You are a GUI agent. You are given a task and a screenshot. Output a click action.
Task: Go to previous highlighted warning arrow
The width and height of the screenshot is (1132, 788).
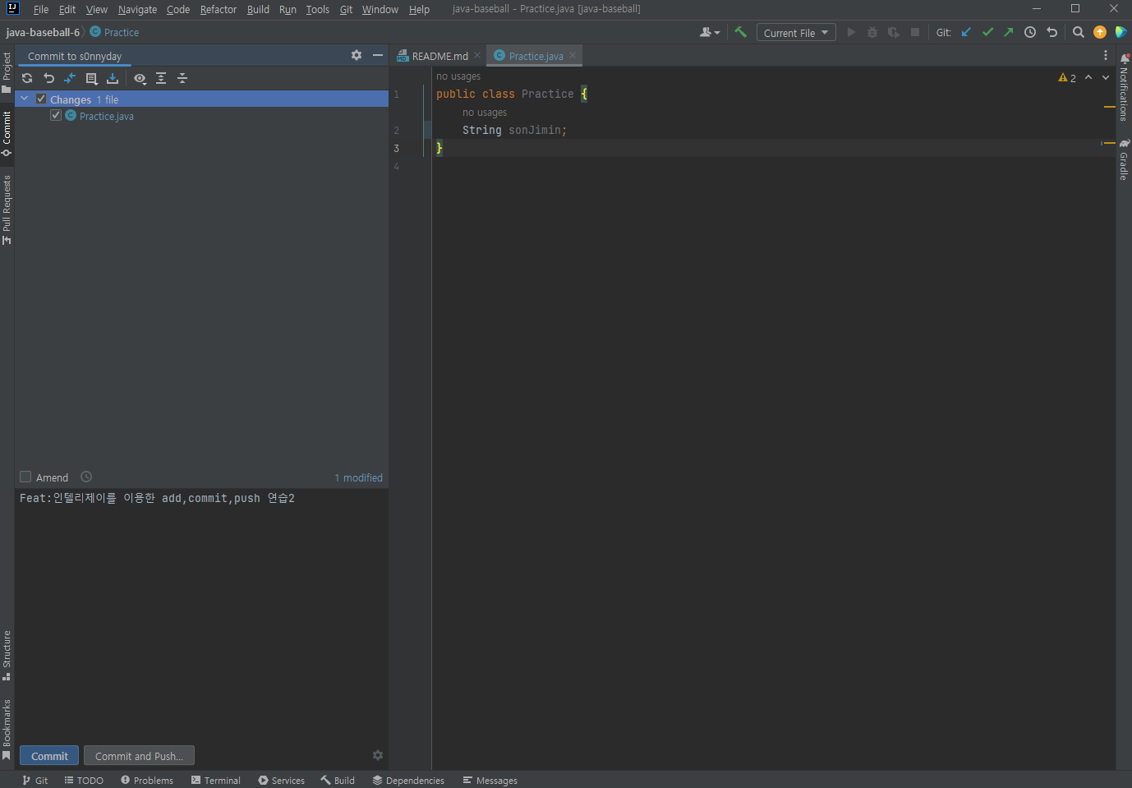pos(1088,77)
